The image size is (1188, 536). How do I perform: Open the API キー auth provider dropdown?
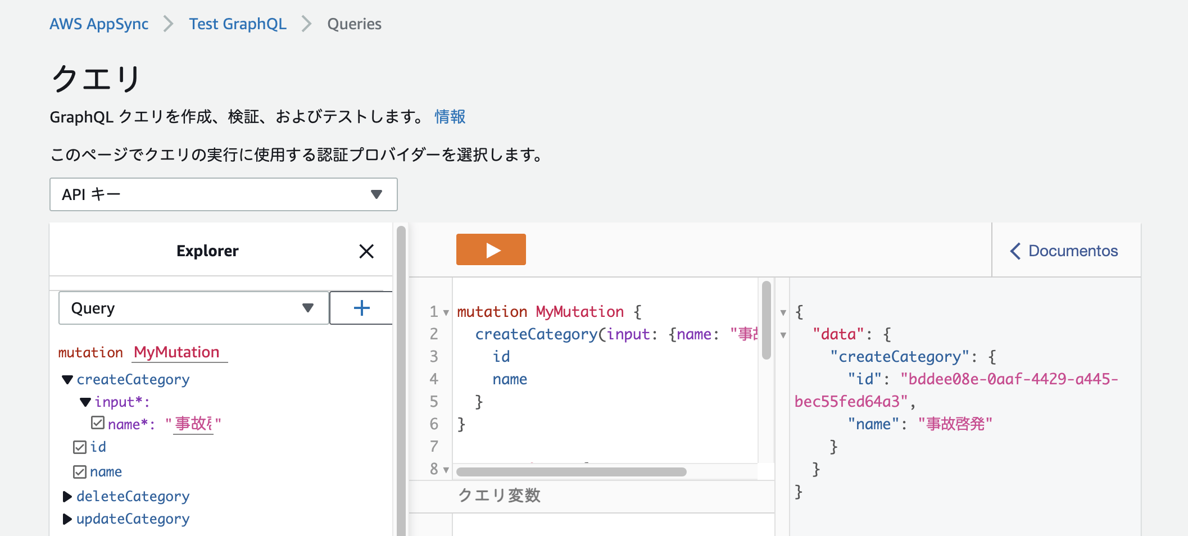[224, 194]
